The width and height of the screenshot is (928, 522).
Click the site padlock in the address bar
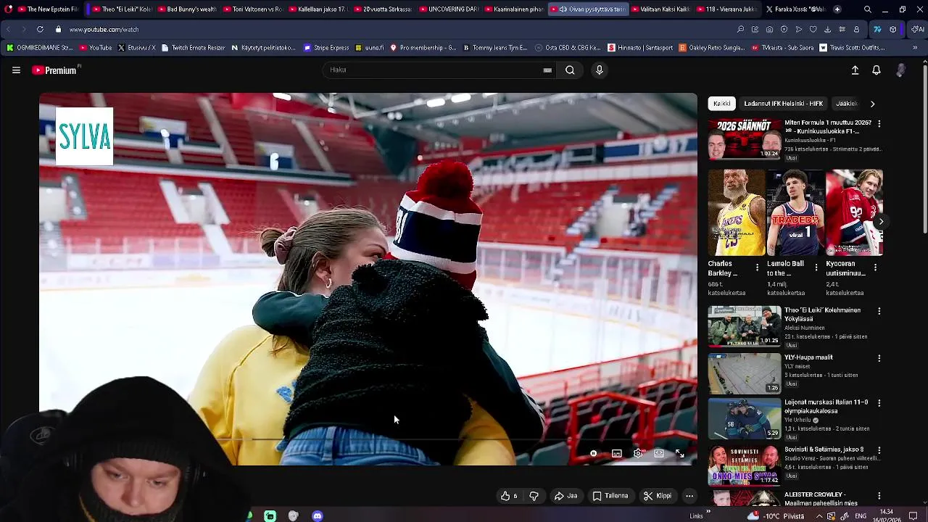pyautogui.click(x=59, y=30)
